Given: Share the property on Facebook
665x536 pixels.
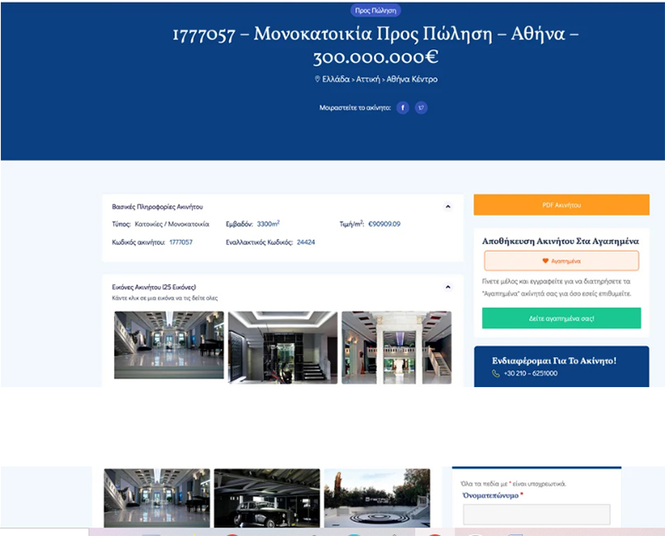Looking at the screenshot, I should 403,108.
